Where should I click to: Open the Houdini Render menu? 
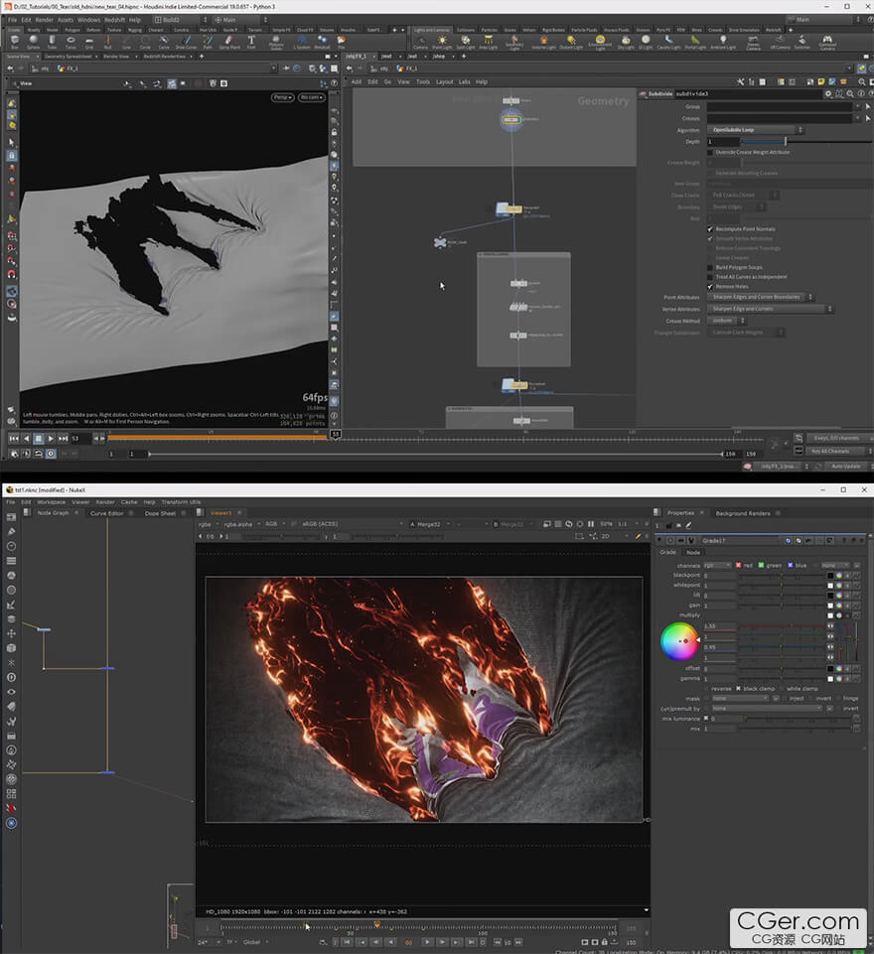tap(44, 20)
